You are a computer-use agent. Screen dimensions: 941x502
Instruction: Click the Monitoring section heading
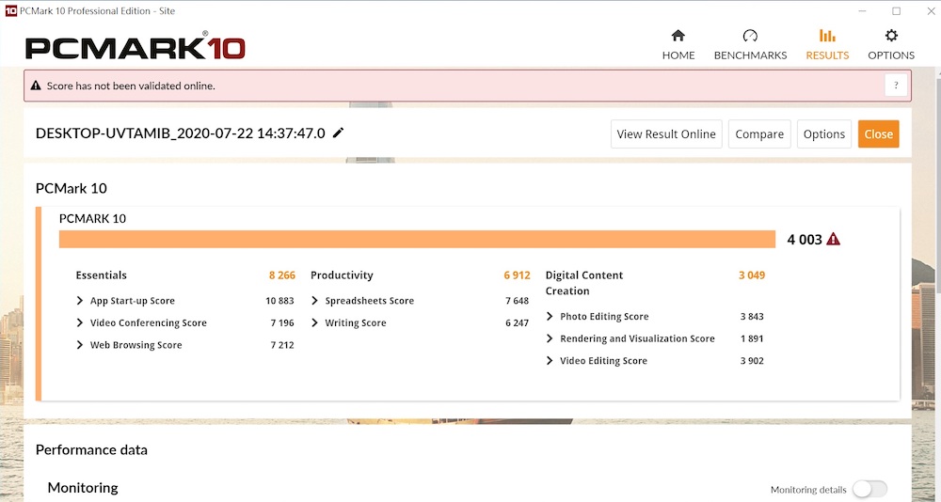pos(83,488)
